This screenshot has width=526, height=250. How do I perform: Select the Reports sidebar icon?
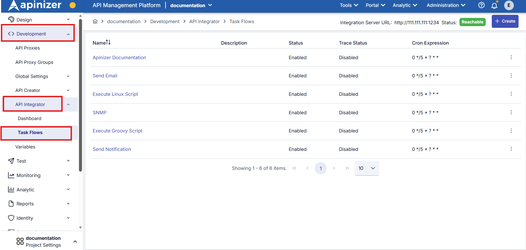10,203
